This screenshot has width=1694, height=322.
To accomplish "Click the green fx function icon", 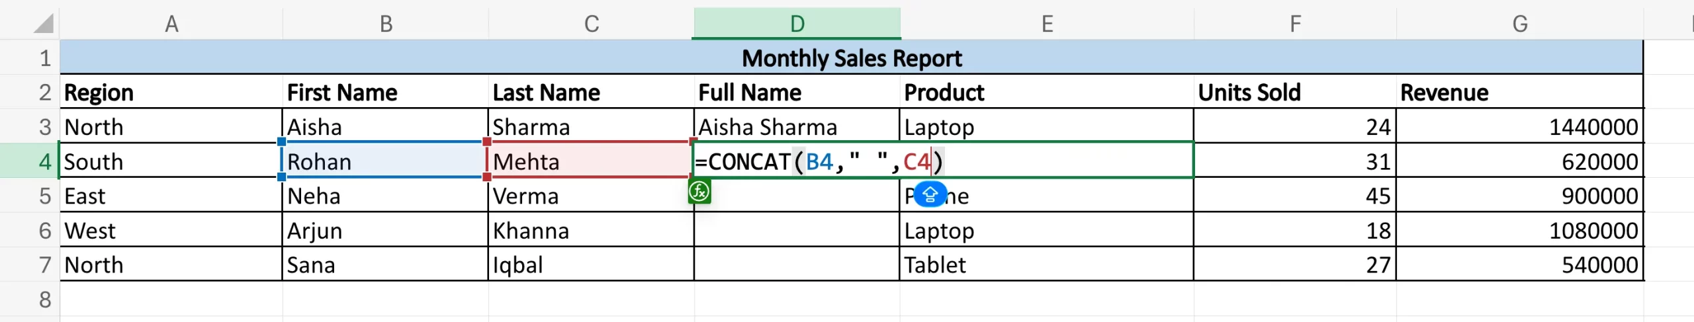I will point(699,192).
